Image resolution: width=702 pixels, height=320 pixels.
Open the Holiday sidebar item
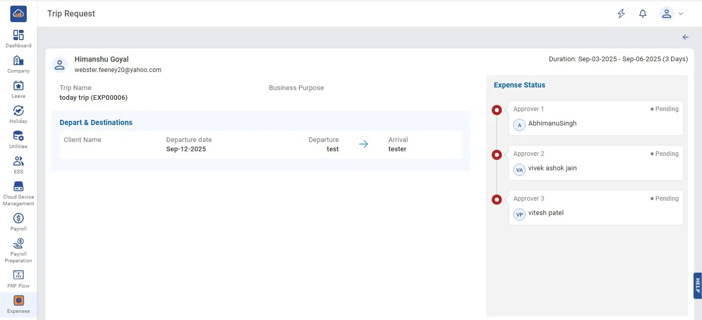[19, 111]
